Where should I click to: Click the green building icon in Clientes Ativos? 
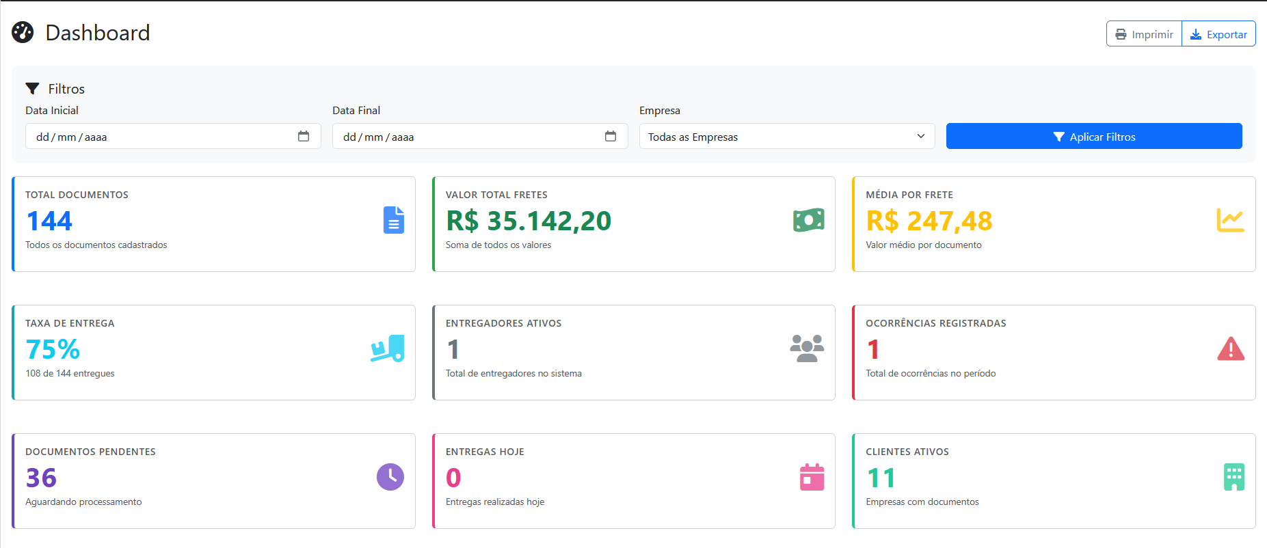1233,477
